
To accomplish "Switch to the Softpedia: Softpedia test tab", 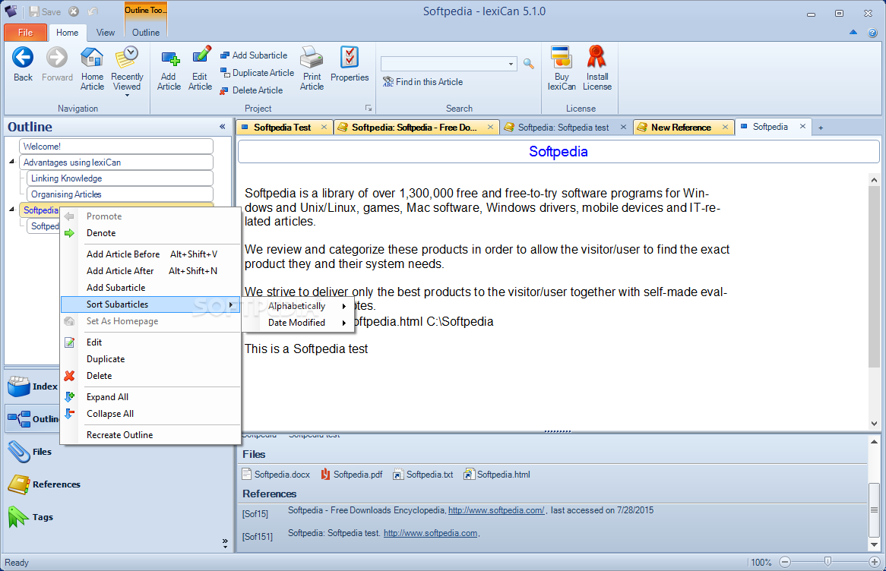I will pos(563,128).
